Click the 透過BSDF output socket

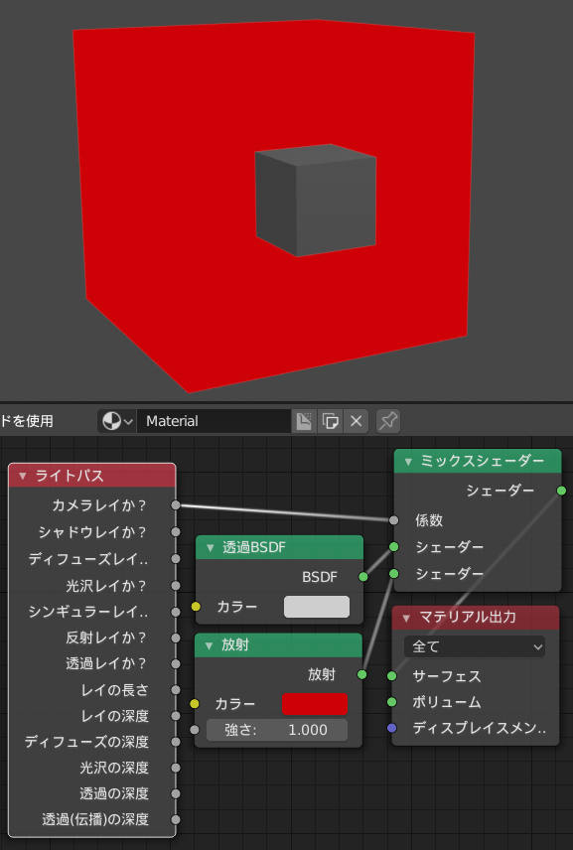point(363,577)
